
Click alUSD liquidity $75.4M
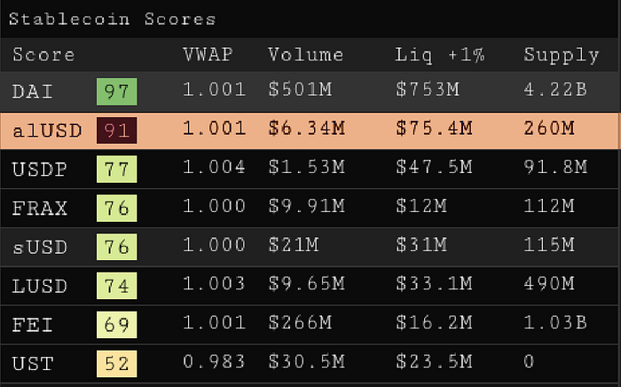434,128
